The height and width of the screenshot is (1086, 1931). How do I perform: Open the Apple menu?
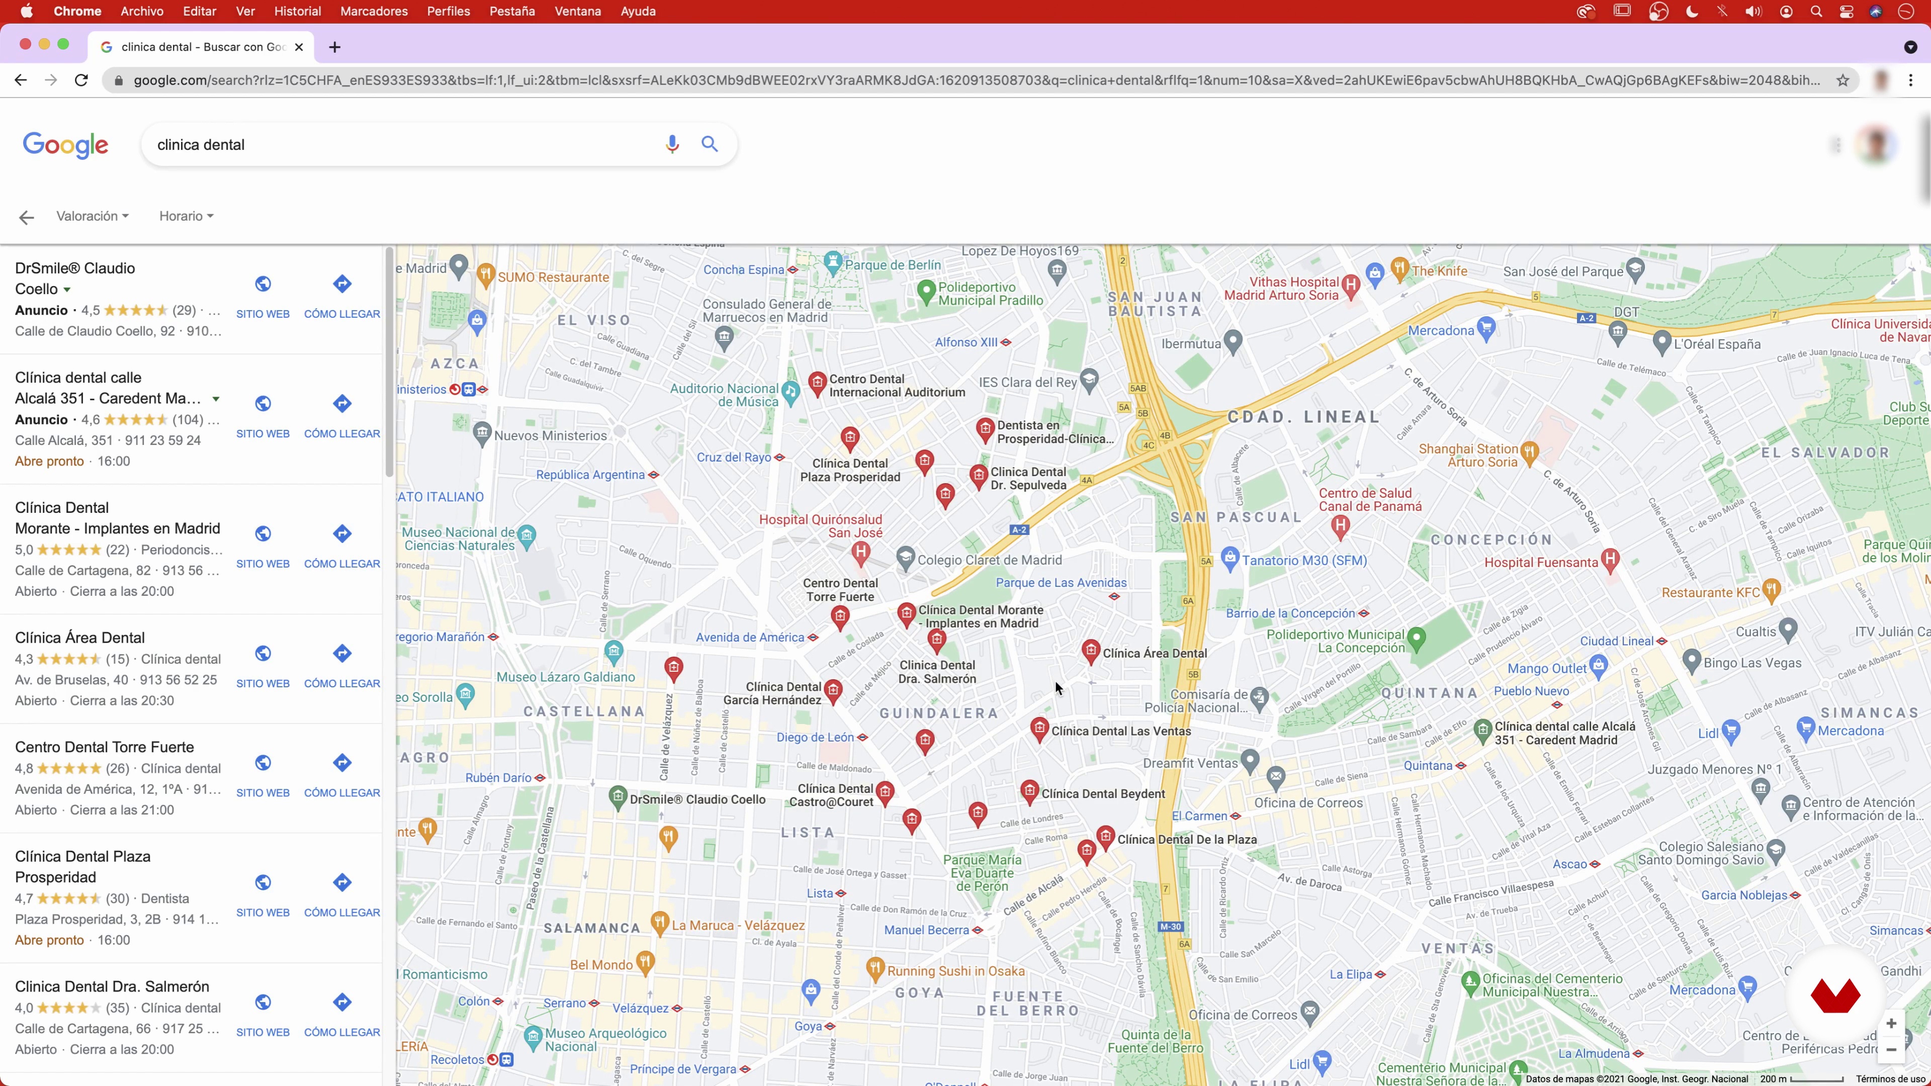pyautogui.click(x=26, y=11)
